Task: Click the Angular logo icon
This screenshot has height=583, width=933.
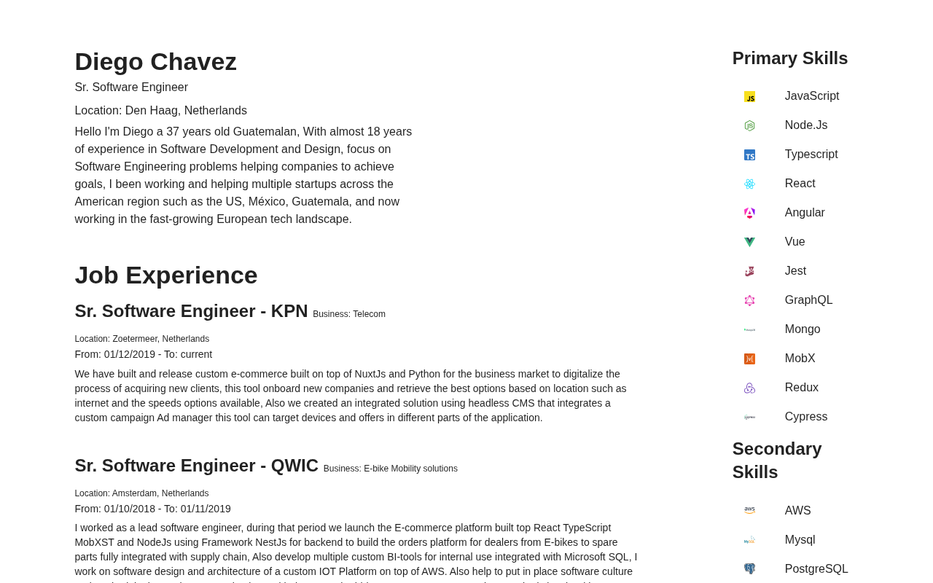Action: 749,213
